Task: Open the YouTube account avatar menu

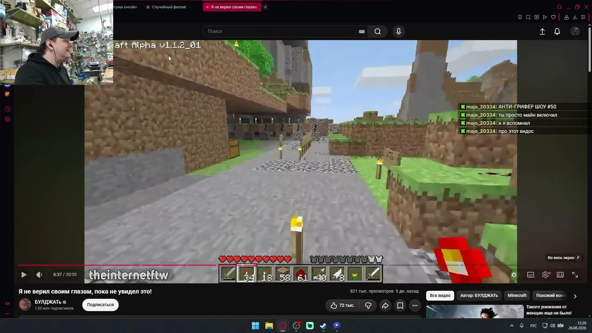Action: pos(575,31)
